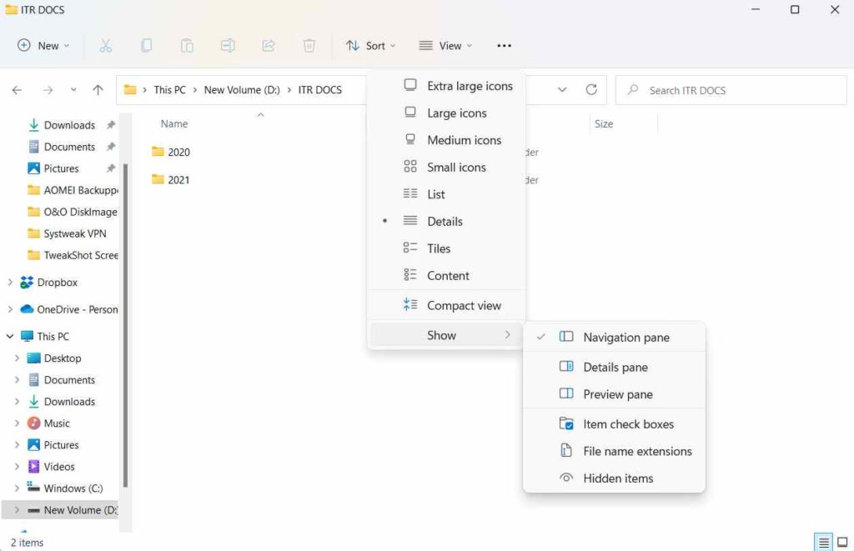854x551 pixels.
Task: Choose Extra large icons view
Action: 447,86
